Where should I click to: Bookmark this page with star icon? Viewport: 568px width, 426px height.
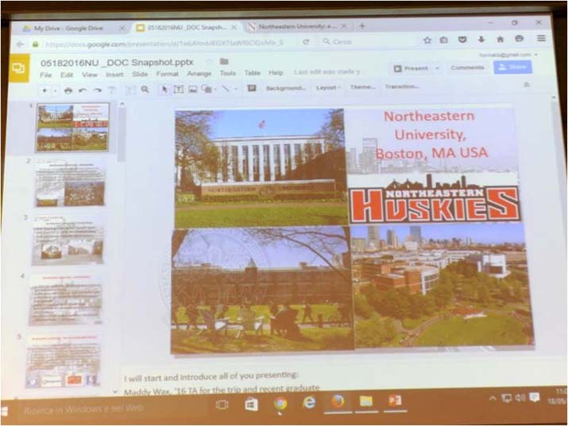click(x=427, y=40)
